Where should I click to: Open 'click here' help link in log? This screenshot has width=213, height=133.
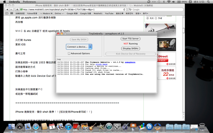coord(102,64)
